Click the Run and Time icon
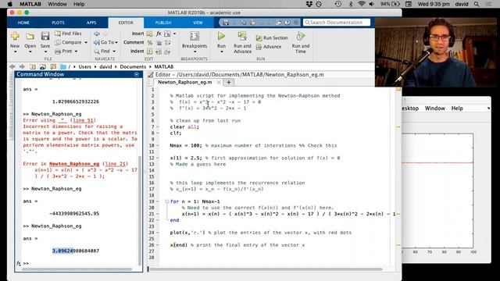 (x=300, y=36)
